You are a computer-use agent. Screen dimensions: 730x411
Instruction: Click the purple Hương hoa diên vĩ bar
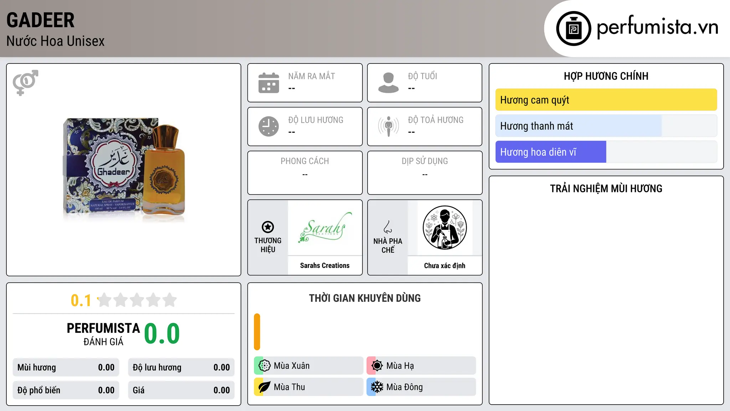pos(551,152)
